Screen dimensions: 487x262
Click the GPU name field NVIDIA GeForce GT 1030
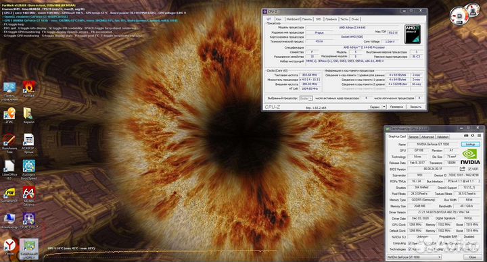(434, 145)
